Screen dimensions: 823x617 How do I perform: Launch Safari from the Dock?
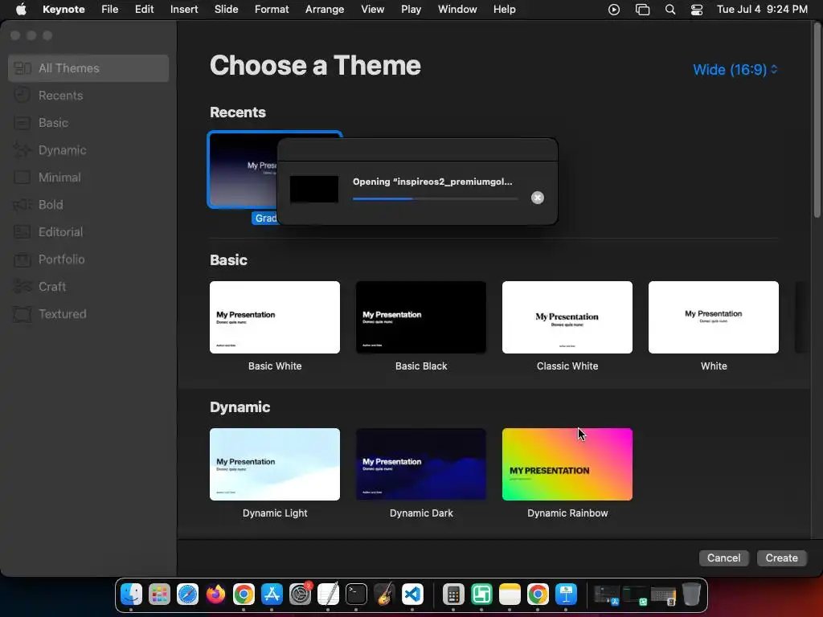[x=187, y=595]
